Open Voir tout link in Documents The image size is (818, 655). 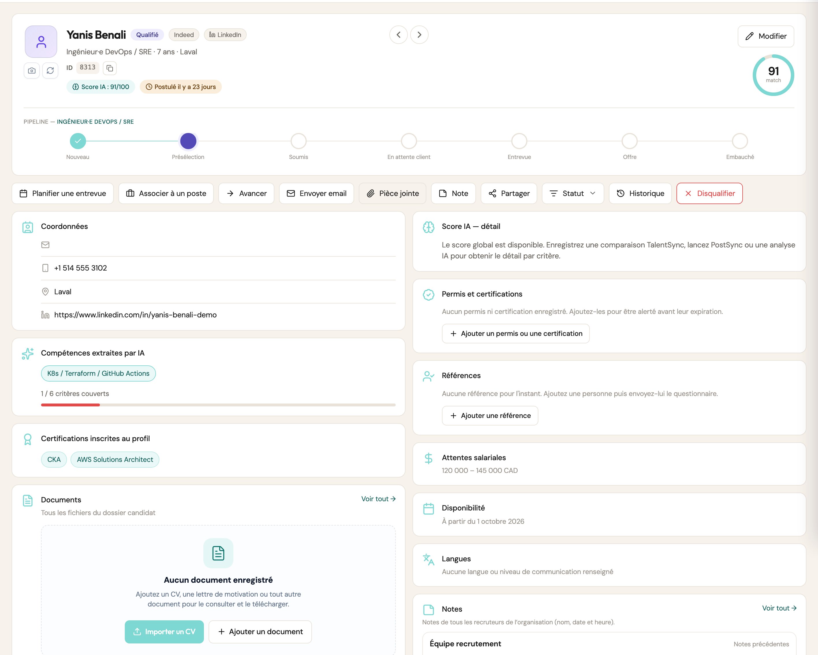point(378,499)
